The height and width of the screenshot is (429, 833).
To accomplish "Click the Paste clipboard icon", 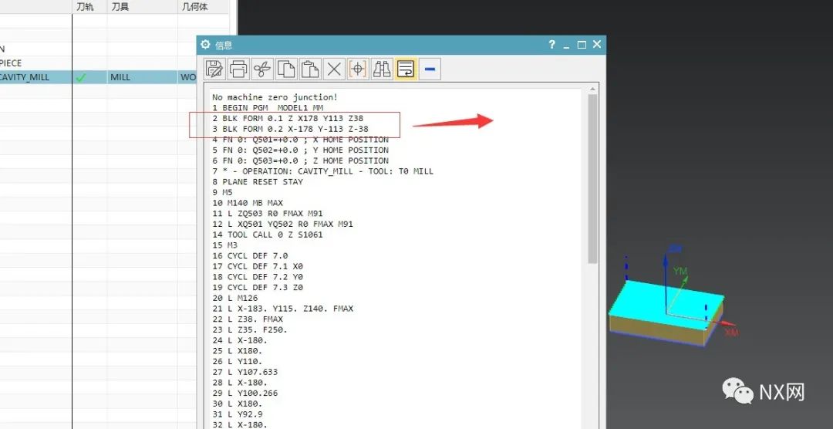I will (x=310, y=69).
